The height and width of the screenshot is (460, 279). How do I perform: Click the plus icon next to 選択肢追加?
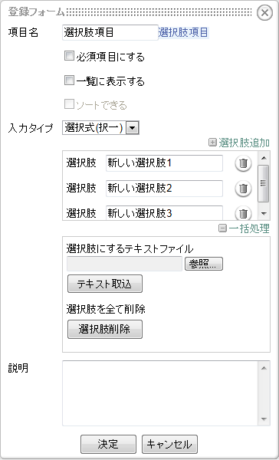pyautogui.click(x=212, y=143)
